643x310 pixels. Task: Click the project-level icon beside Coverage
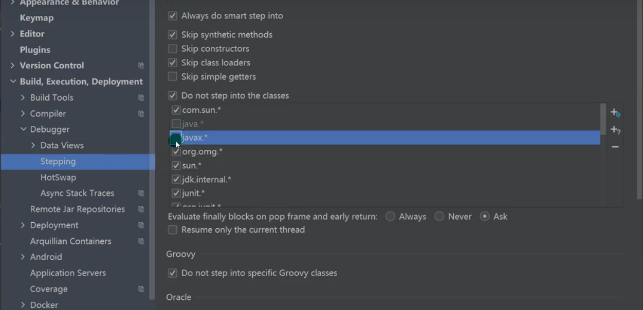coord(141,289)
